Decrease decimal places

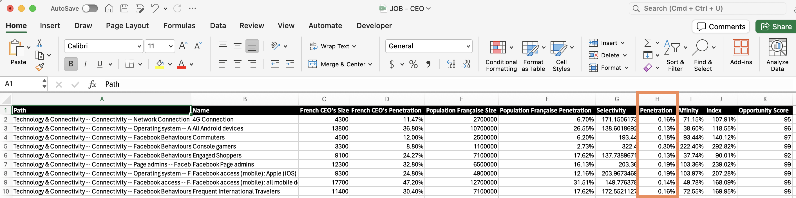click(x=466, y=64)
